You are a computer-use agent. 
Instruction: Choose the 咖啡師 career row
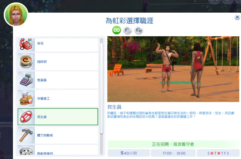pos(58,62)
